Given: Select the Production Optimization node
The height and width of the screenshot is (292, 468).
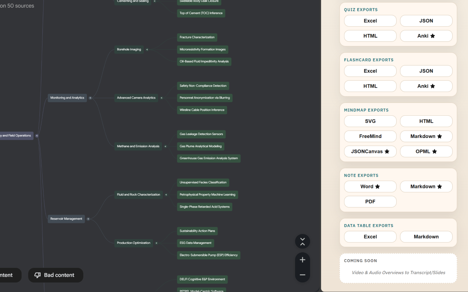Looking at the screenshot, I should click(133, 243).
